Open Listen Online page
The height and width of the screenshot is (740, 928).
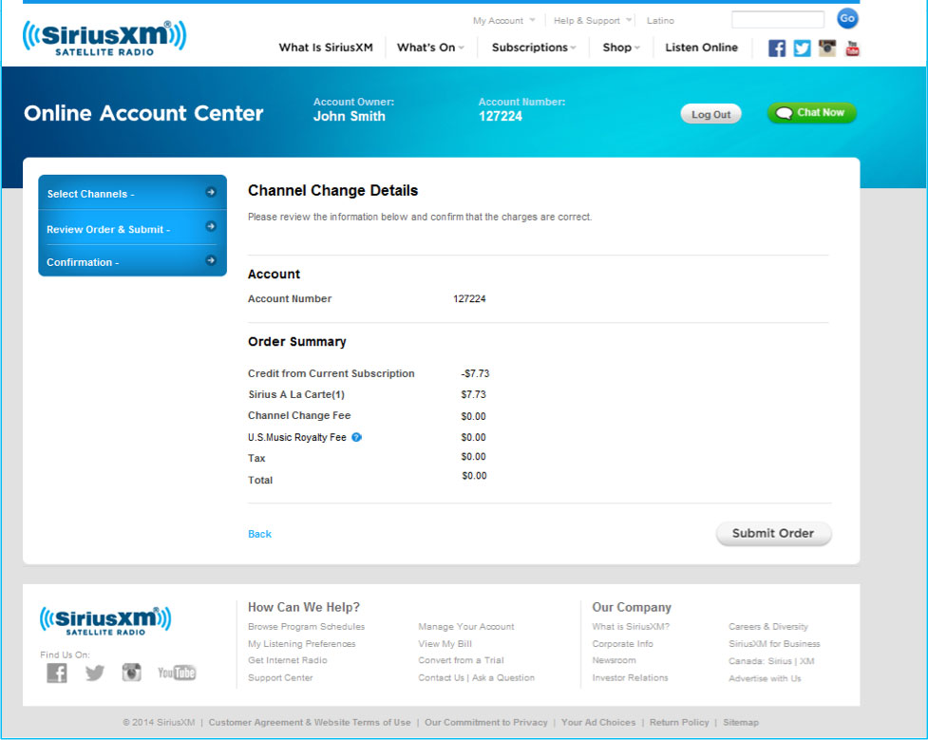pyautogui.click(x=701, y=47)
